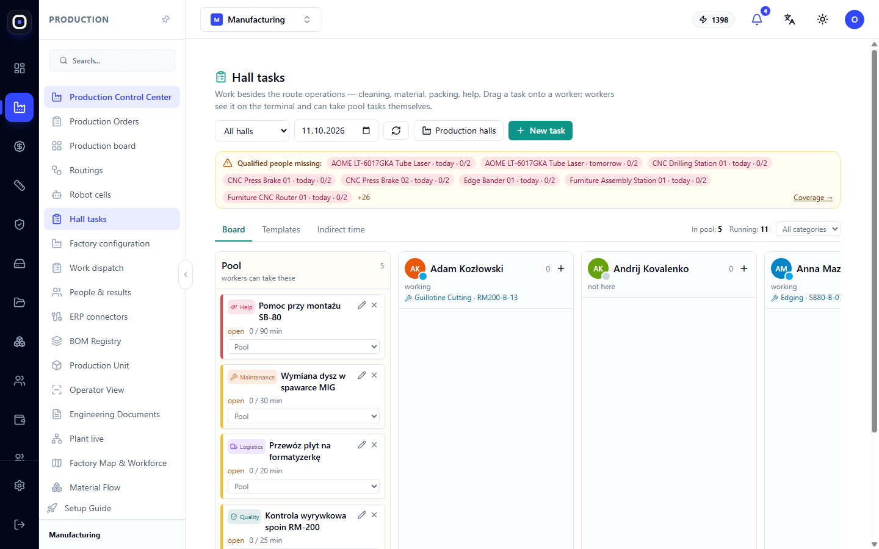The image size is (879, 549).
Task: Edit task Wymiana dysz w spawarce MIG
Action: (362, 375)
